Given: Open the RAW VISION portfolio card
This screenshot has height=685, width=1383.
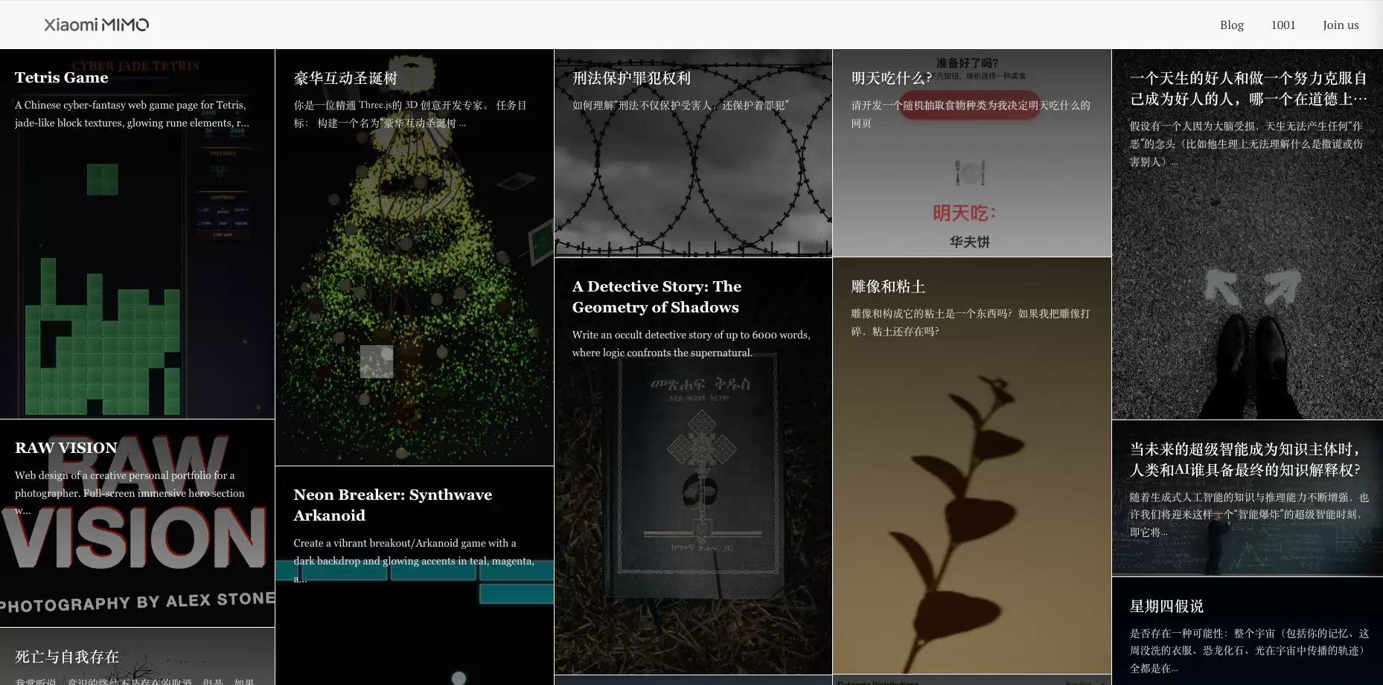Looking at the screenshot, I should click(x=66, y=448).
